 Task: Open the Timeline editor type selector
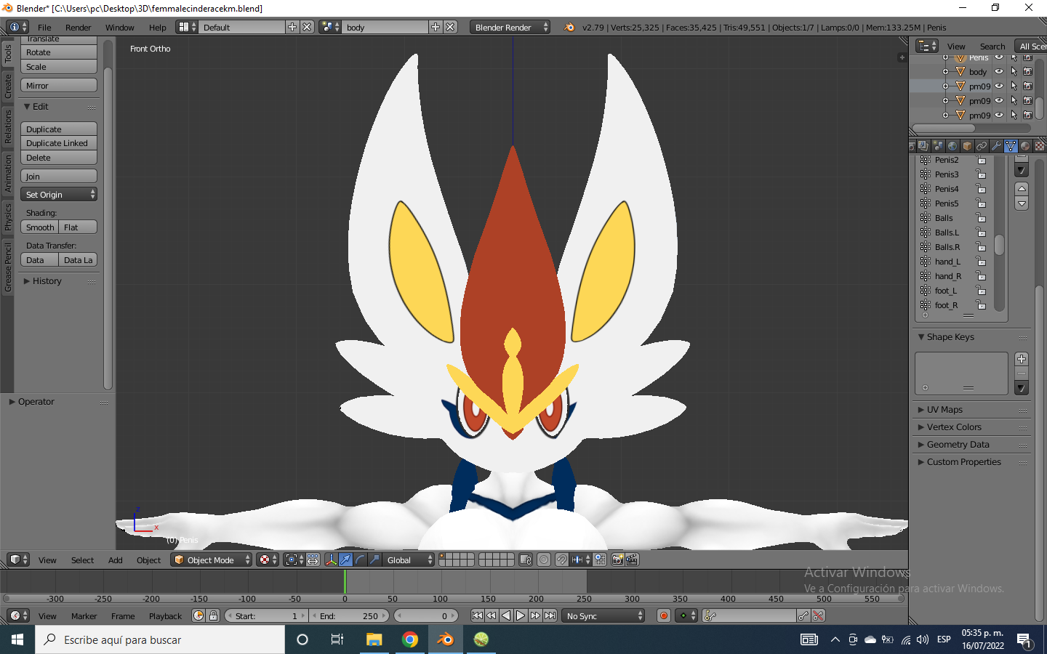(x=18, y=615)
